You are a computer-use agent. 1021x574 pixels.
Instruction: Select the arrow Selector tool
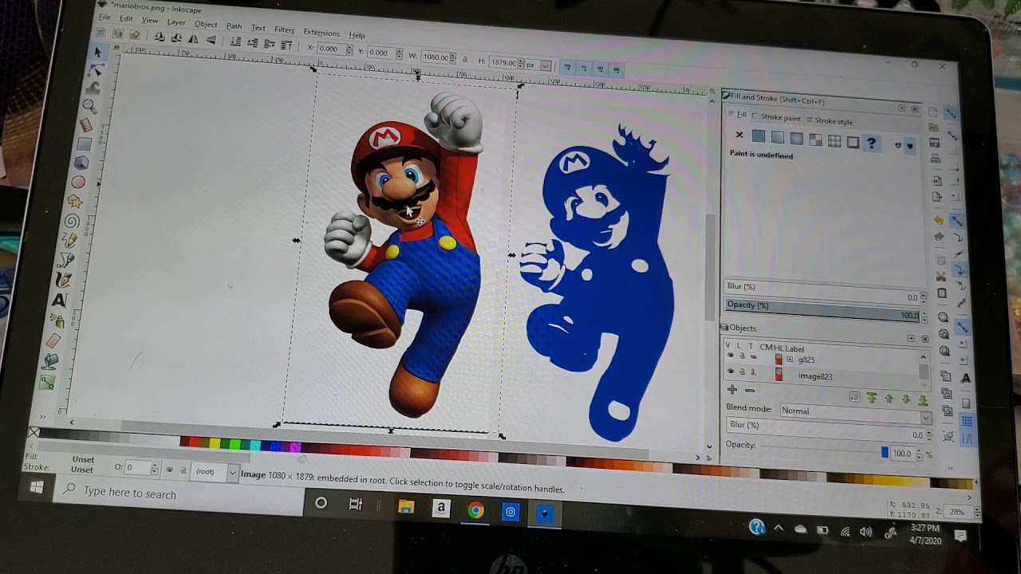pos(98,53)
